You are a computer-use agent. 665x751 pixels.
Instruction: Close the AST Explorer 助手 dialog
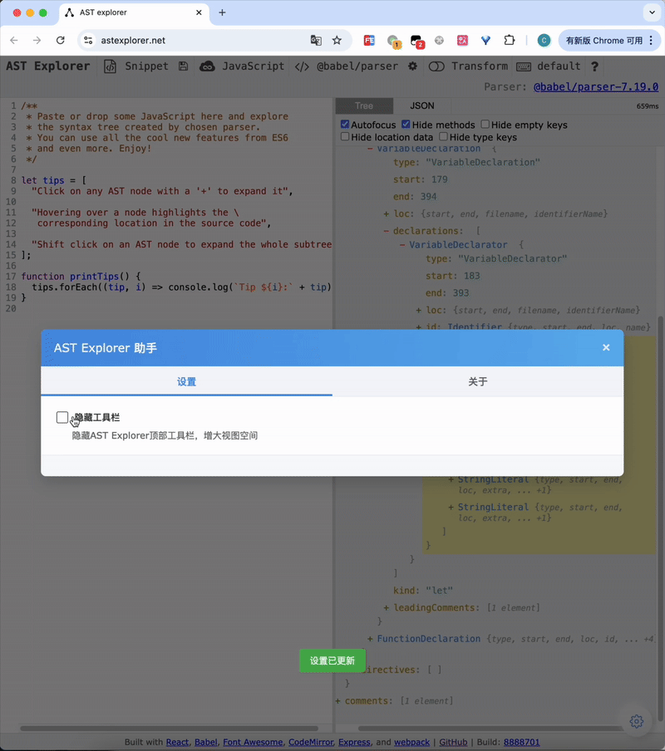(607, 347)
